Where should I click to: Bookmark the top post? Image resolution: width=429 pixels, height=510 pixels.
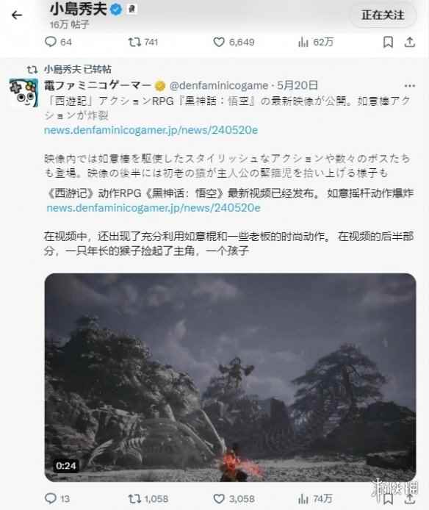click(x=388, y=42)
